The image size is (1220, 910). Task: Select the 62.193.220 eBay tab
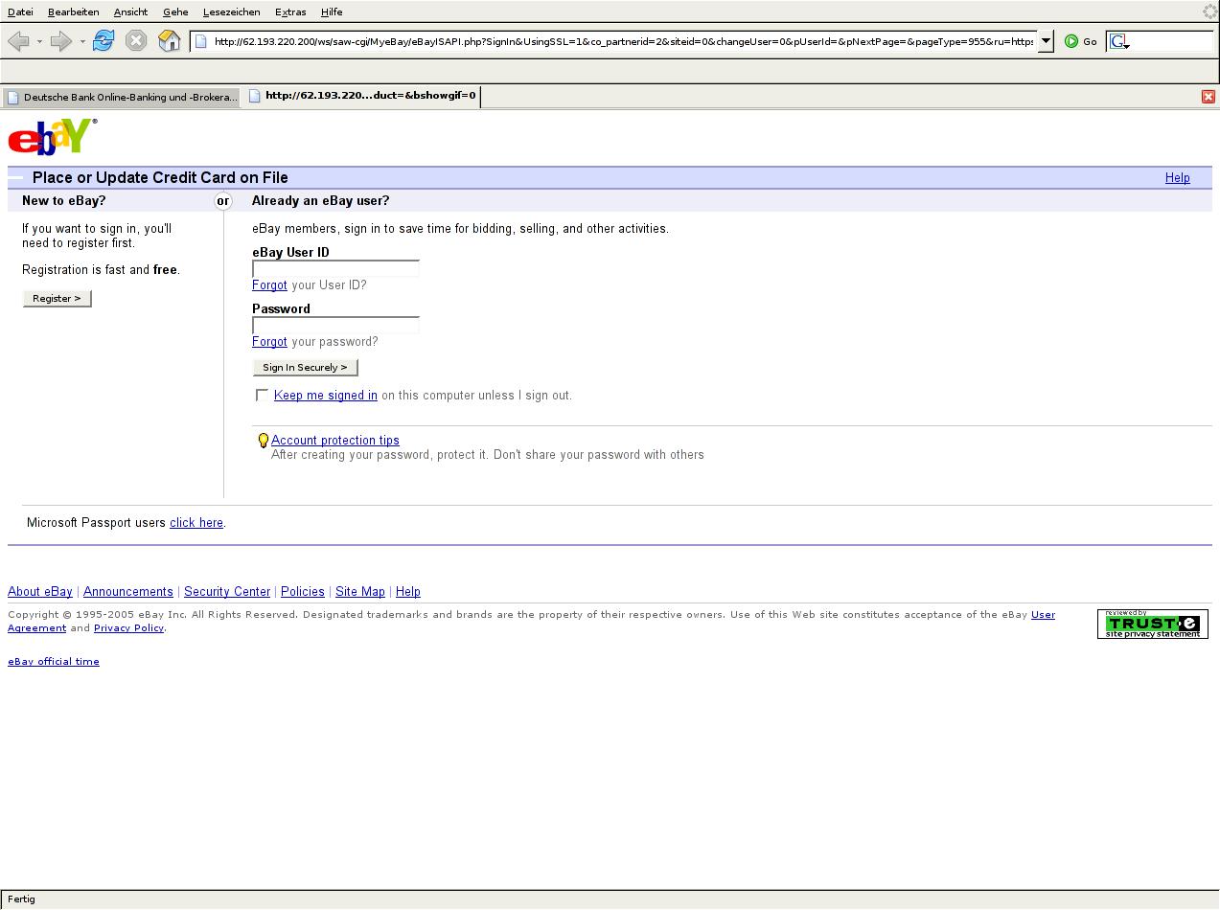pyautogui.click(x=361, y=96)
